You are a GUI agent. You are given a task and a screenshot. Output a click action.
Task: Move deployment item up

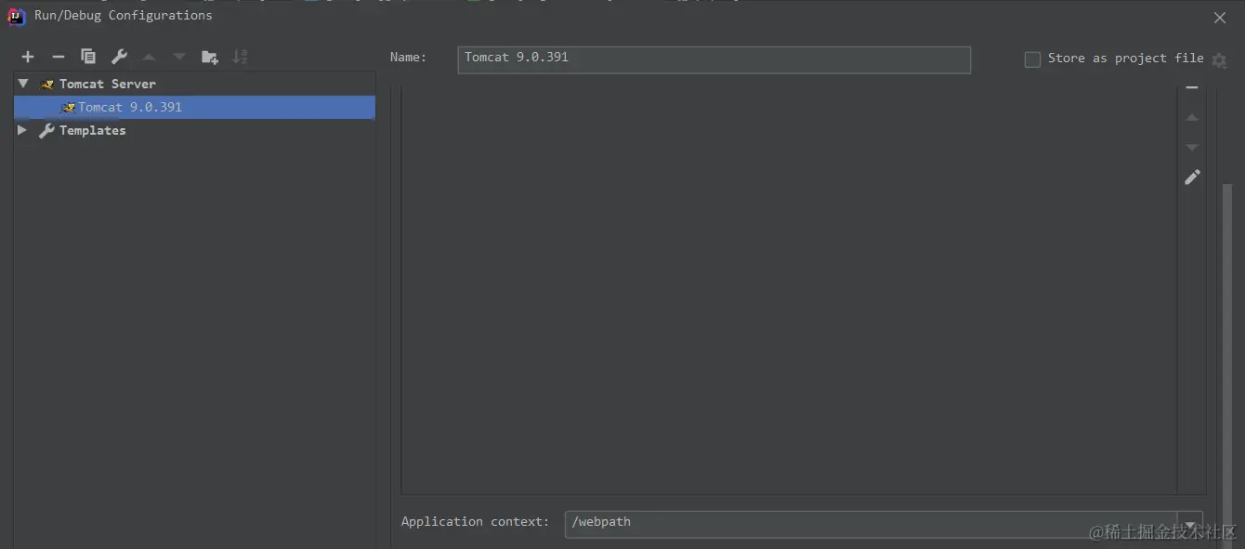[1192, 118]
